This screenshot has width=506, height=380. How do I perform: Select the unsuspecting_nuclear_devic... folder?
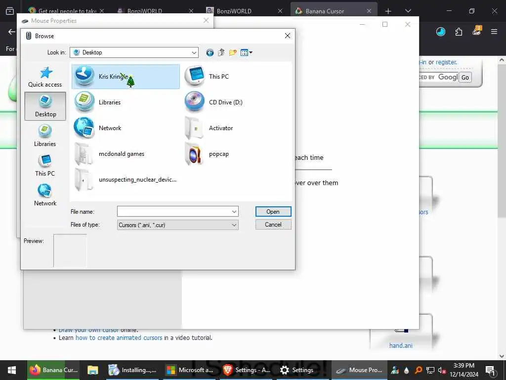pyautogui.click(x=126, y=180)
